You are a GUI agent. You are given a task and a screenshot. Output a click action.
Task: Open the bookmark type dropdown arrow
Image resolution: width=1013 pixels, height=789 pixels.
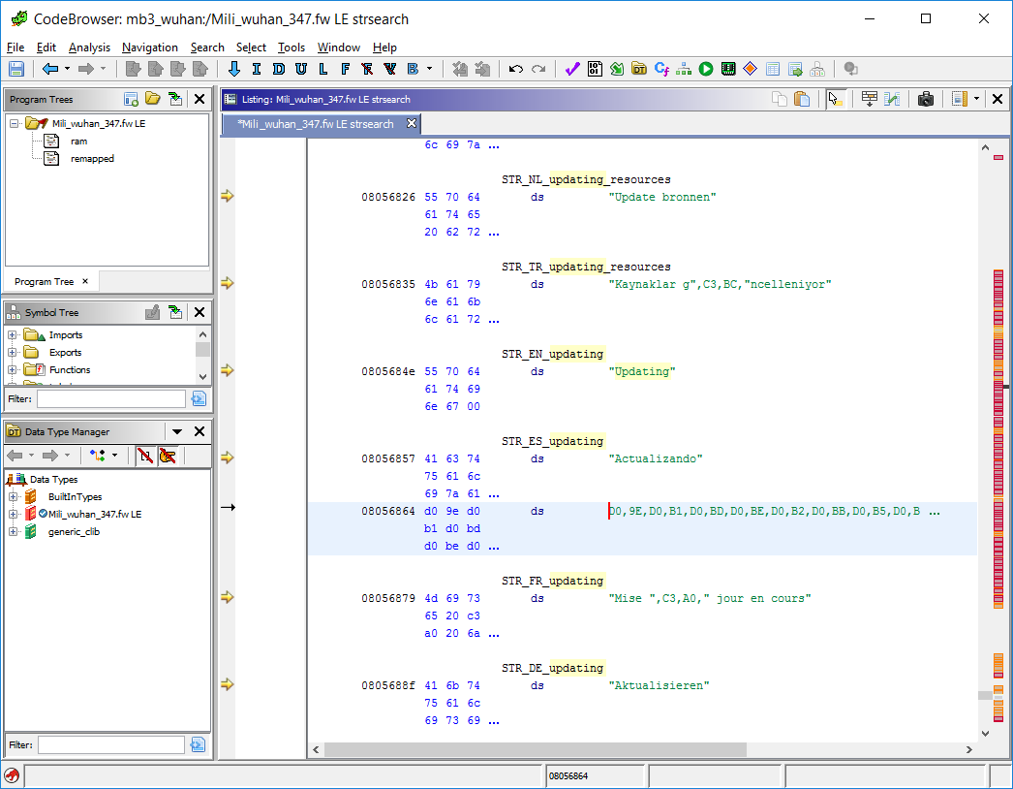point(429,69)
